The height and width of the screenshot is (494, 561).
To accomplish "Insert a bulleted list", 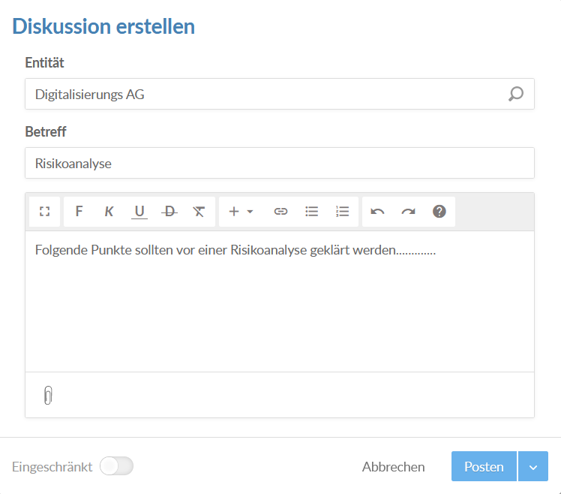I will pos(312,212).
